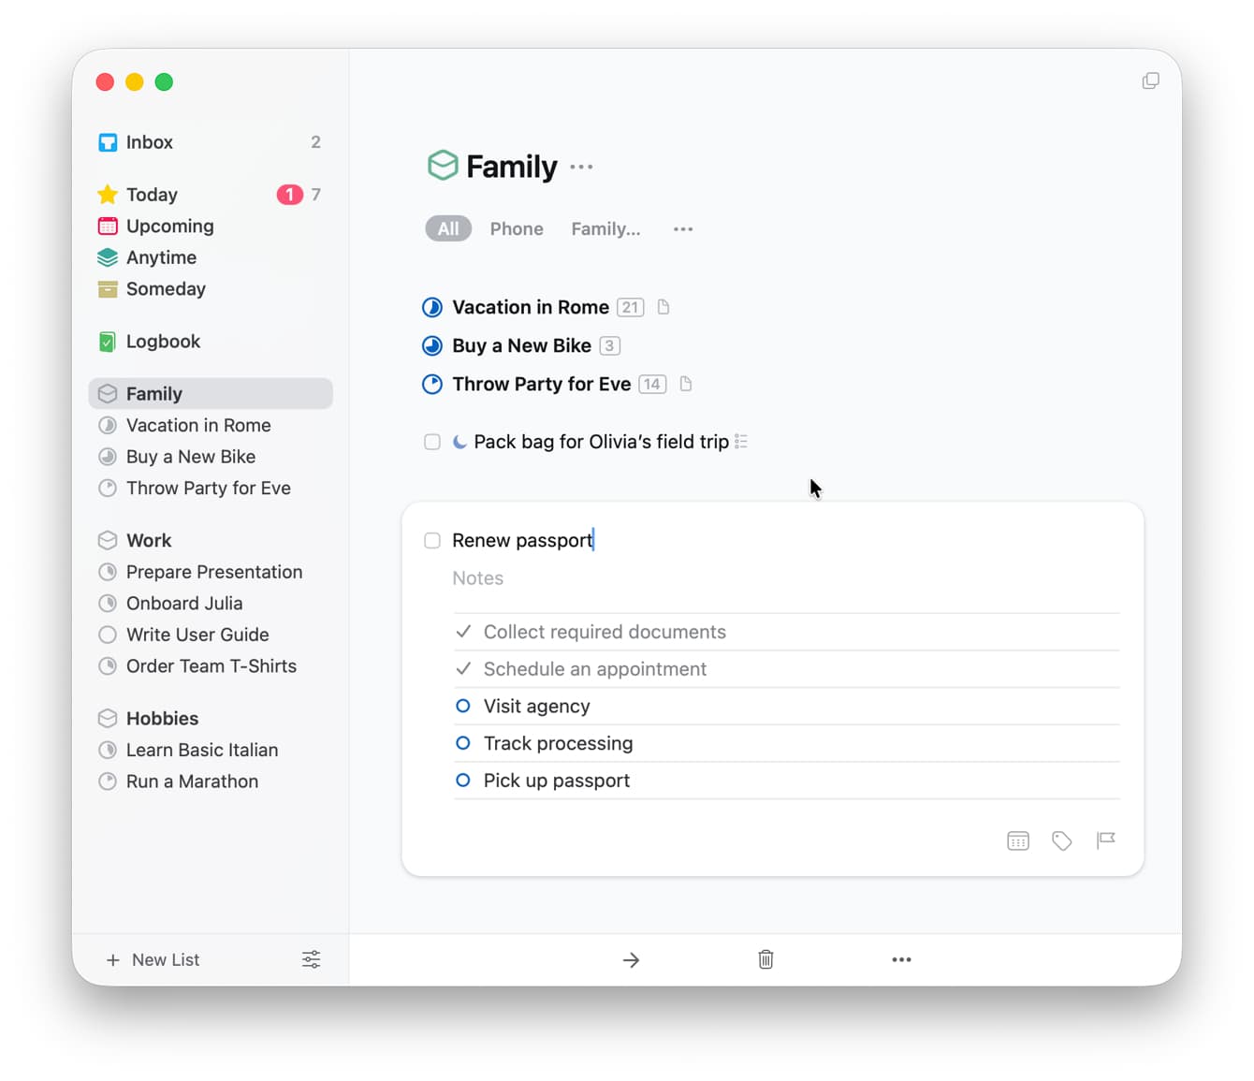The height and width of the screenshot is (1081, 1254).
Task: Click the new window icon at top right
Action: [x=1150, y=81]
